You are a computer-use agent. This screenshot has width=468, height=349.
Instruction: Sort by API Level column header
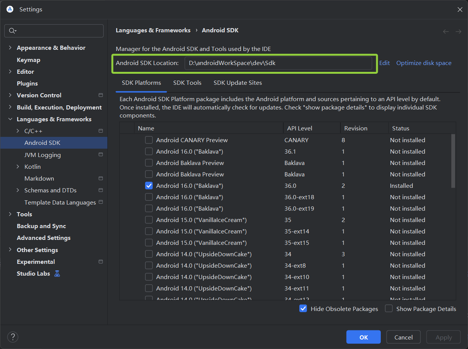point(312,128)
